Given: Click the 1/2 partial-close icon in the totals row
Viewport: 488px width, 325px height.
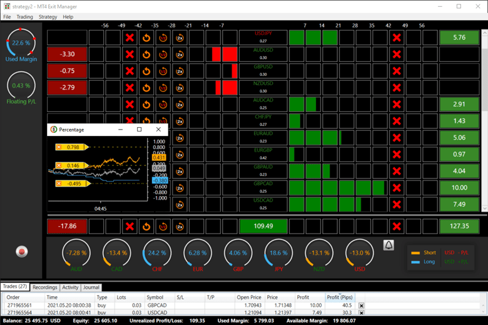Looking at the screenshot, I should pos(163,227).
